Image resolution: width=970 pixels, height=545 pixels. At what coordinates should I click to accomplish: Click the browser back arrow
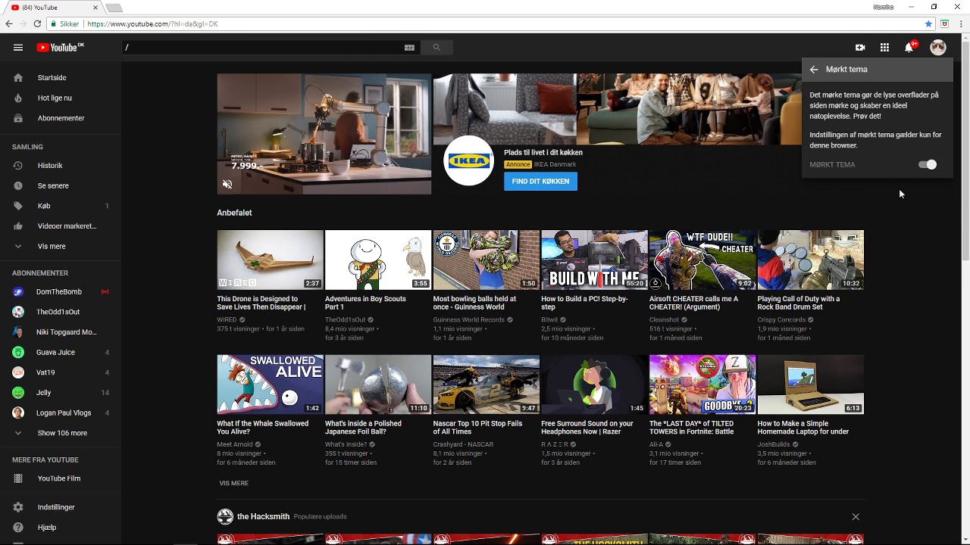pyautogui.click(x=9, y=24)
